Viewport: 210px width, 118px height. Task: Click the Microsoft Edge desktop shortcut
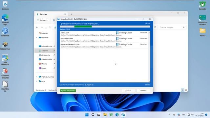click(5, 20)
